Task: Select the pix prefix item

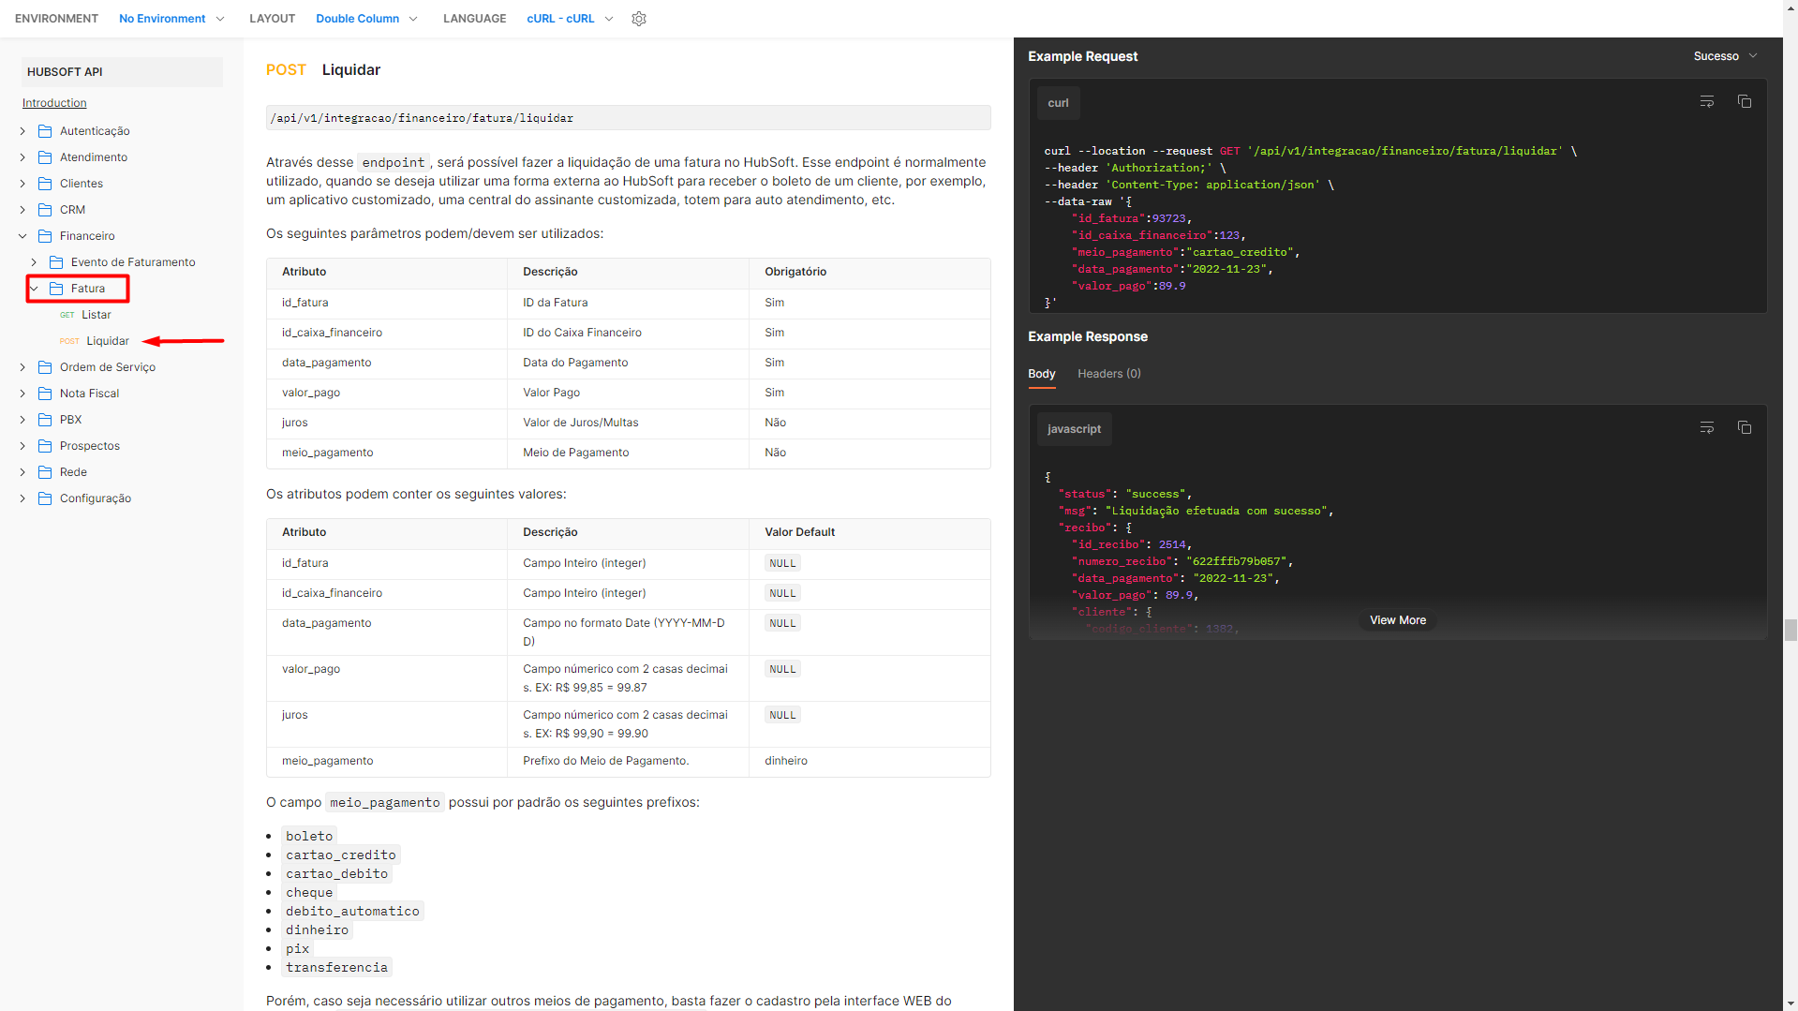Action: click(x=297, y=948)
